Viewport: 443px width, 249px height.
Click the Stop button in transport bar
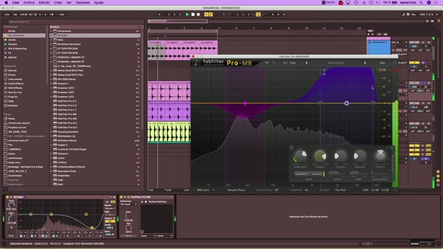[x=193, y=15]
